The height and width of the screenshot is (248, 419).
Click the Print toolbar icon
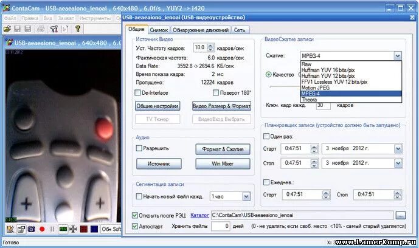tap(41, 29)
